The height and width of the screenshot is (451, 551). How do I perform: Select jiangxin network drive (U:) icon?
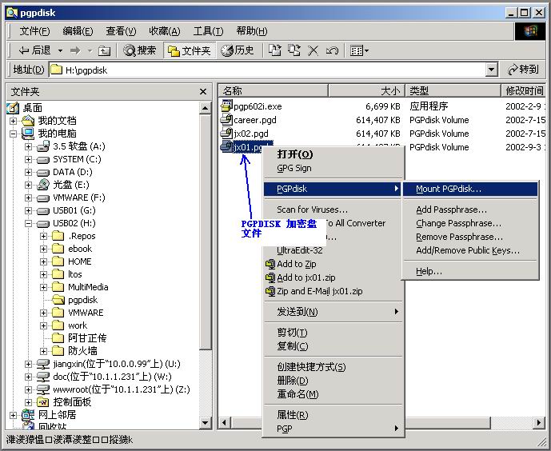point(43,364)
